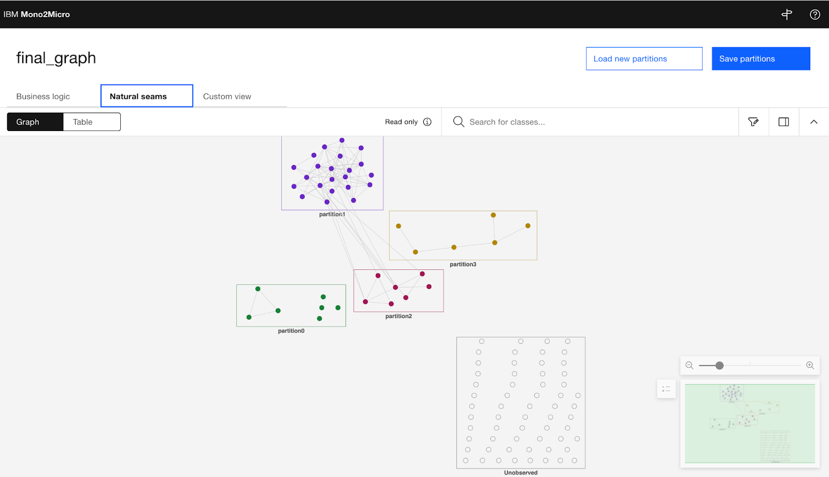
Task: Zoom out using the magnifier minus icon
Action: tap(689, 365)
